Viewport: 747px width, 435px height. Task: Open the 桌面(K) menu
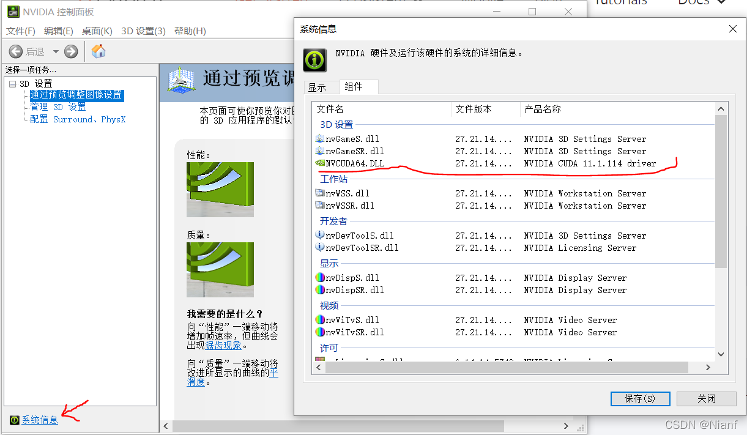pos(97,31)
